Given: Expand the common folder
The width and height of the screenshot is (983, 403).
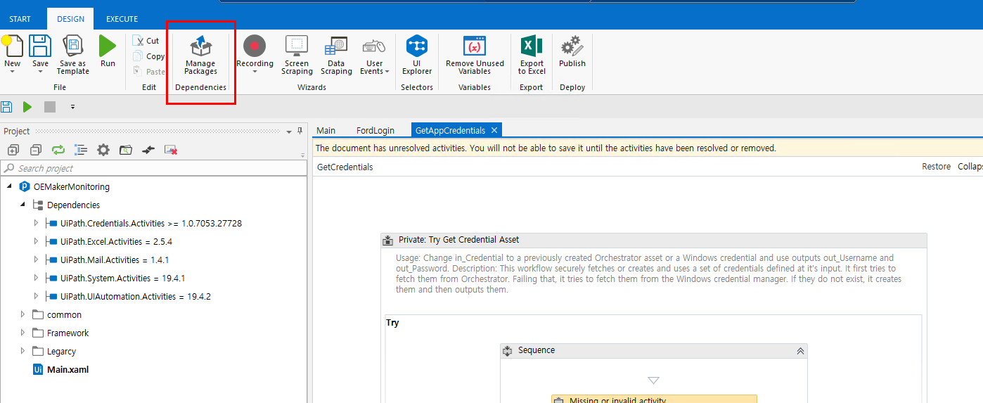Looking at the screenshot, I should point(23,314).
